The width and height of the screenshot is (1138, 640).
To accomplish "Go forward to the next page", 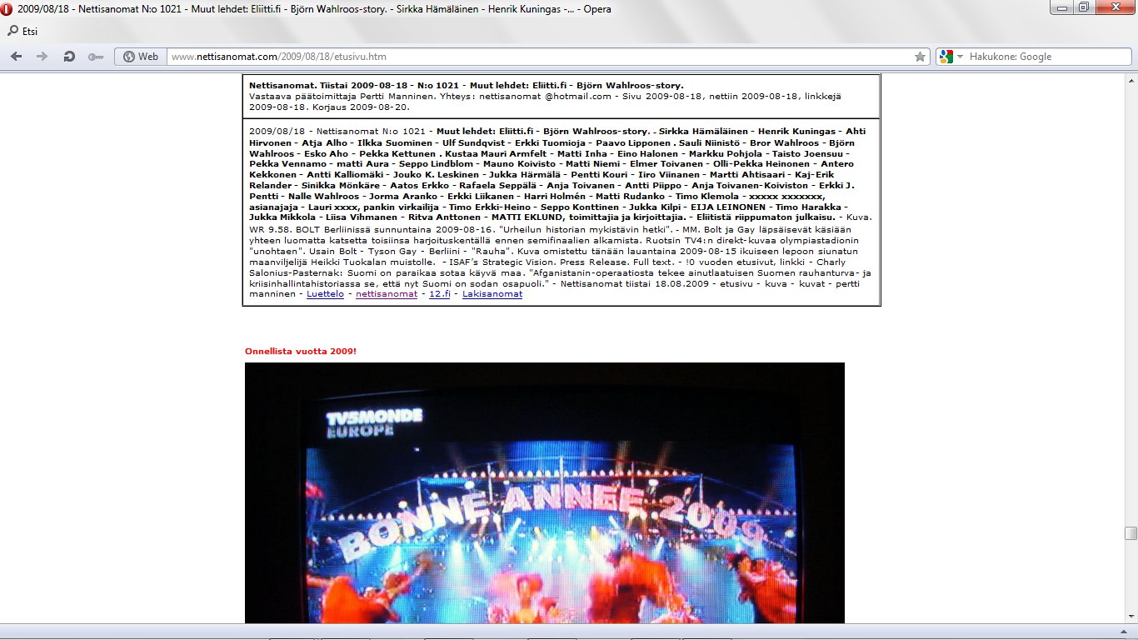I will [x=42, y=57].
